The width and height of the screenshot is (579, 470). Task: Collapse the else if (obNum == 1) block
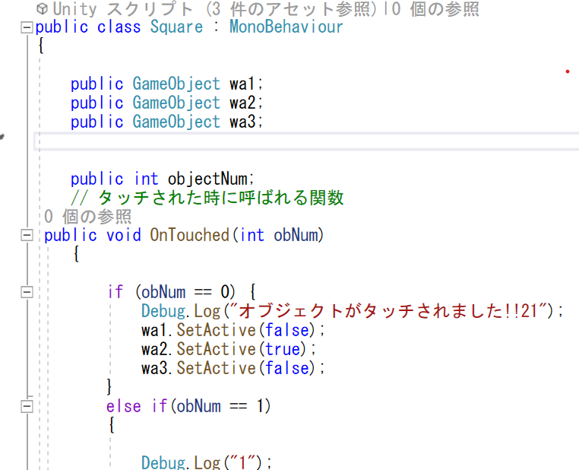(x=27, y=407)
